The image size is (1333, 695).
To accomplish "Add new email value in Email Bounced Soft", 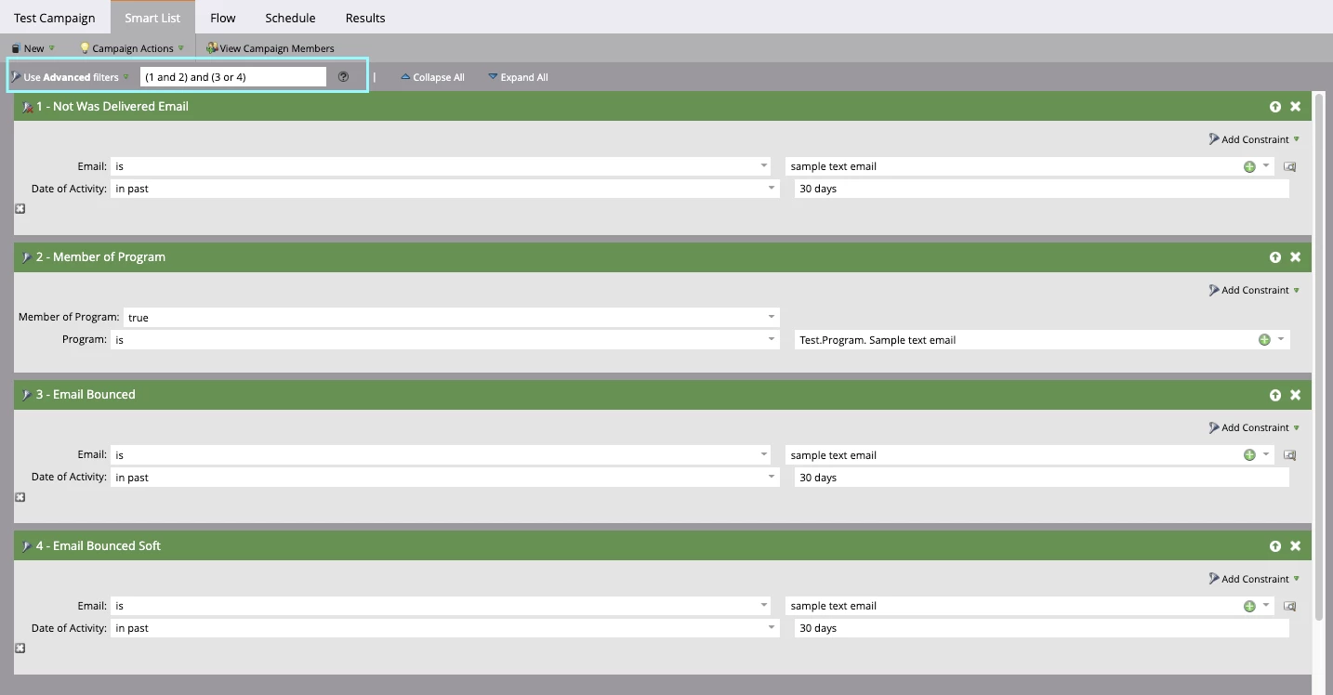I will coord(1249,606).
